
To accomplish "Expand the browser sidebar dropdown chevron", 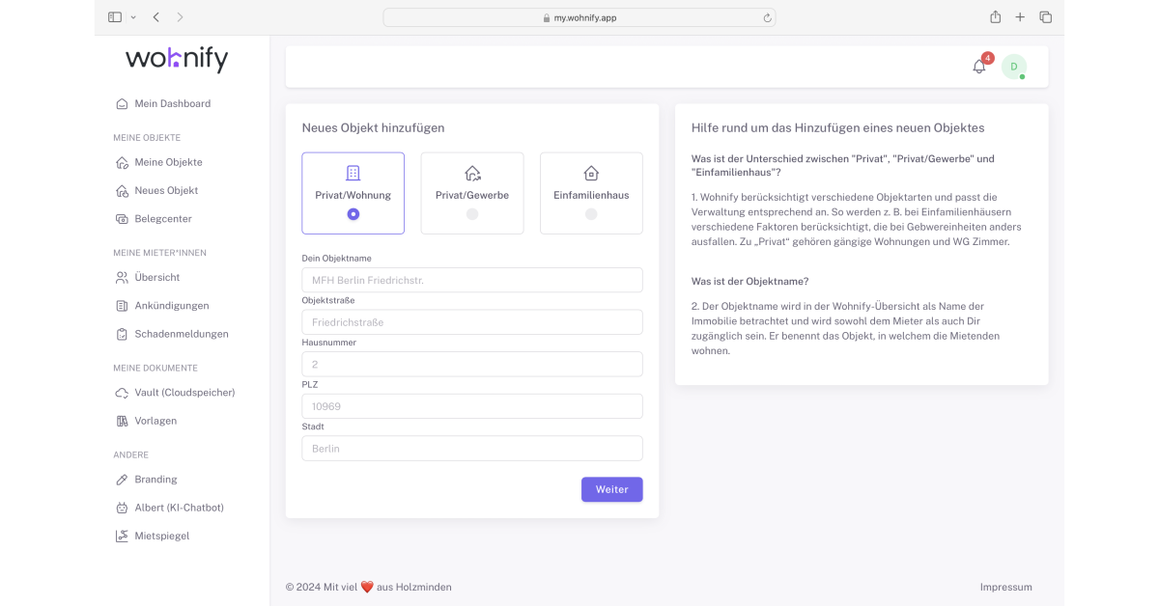I will [133, 17].
